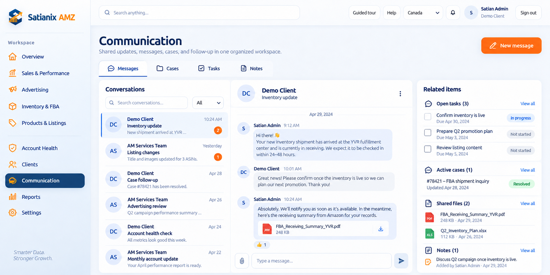550x275 pixels.
Task: Click the New message button
Action: (511, 46)
